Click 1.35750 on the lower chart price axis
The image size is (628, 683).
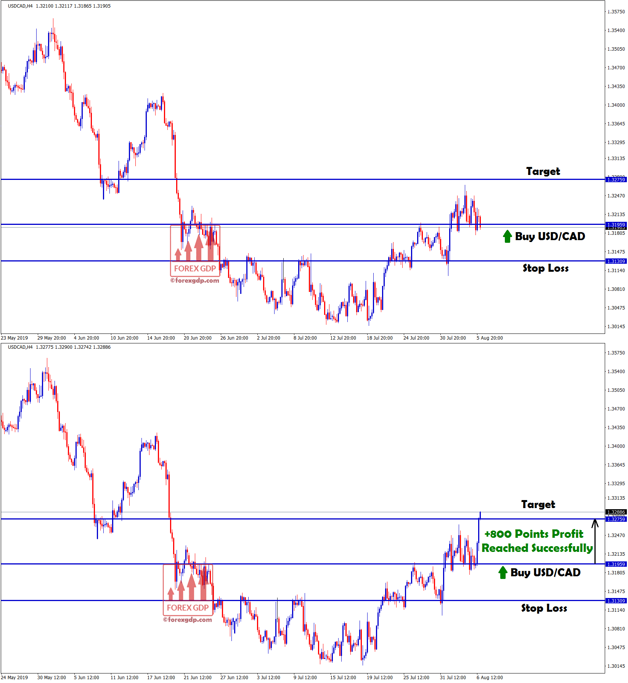616,353
